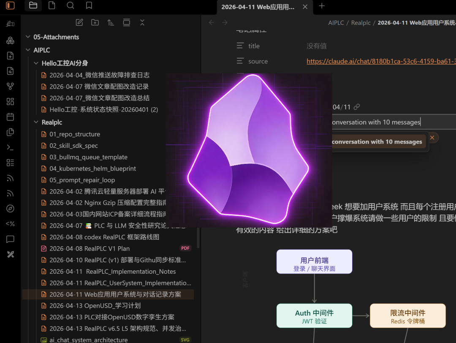The height and width of the screenshot is (343, 456).
Task: Open 2026-04-13 PLC对接OpenUSD数字孪生方案 note
Action: pos(112,317)
